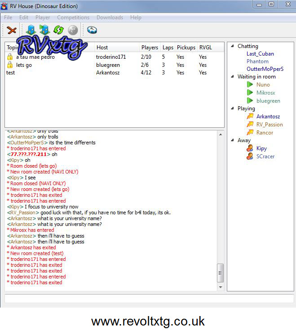
Task: Open the Competitions menu
Action: pyautogui.click(x=73, y=17)
